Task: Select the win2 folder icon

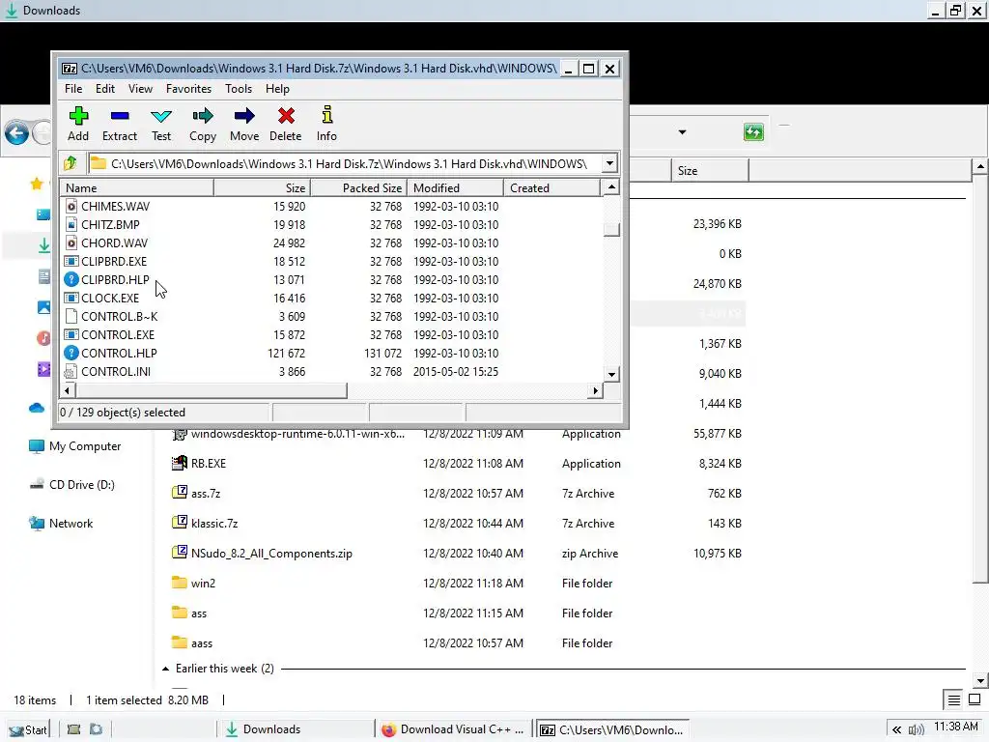Action: [x=180, y=583]
